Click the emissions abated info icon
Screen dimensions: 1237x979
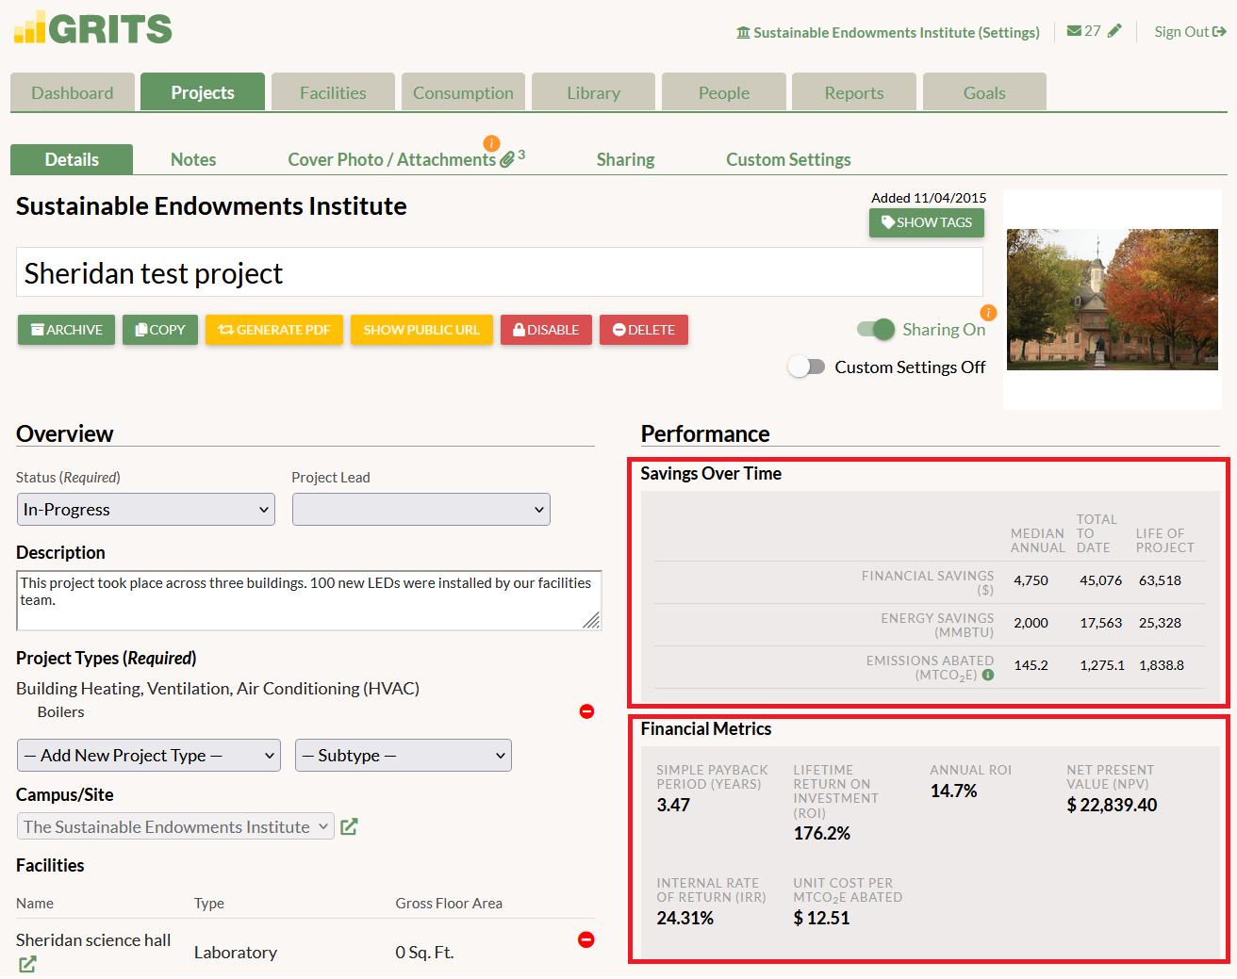coord(988,675)
